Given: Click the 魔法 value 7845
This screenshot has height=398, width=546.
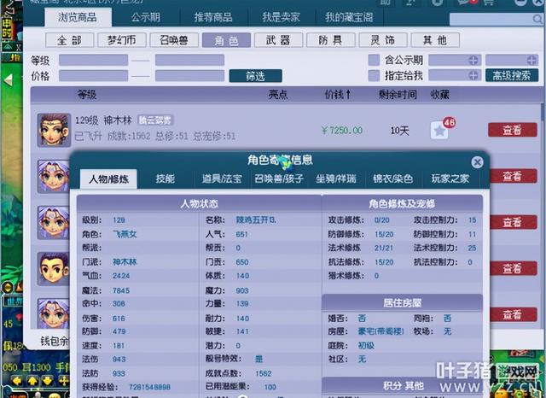Looking at the screenshot, I should (x=121, y=290).
